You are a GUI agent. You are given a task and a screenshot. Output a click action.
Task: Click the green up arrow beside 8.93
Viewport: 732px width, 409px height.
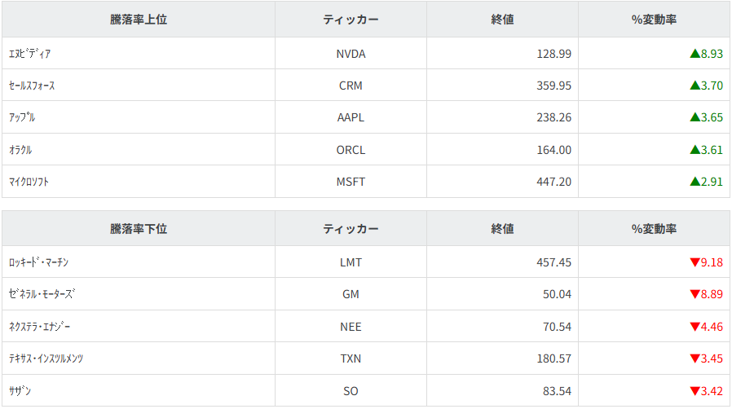(695, 54)
